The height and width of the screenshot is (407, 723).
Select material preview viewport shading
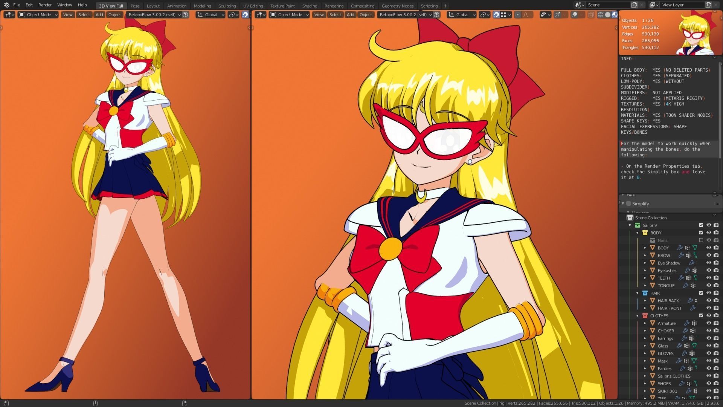[x=615, y=15]
